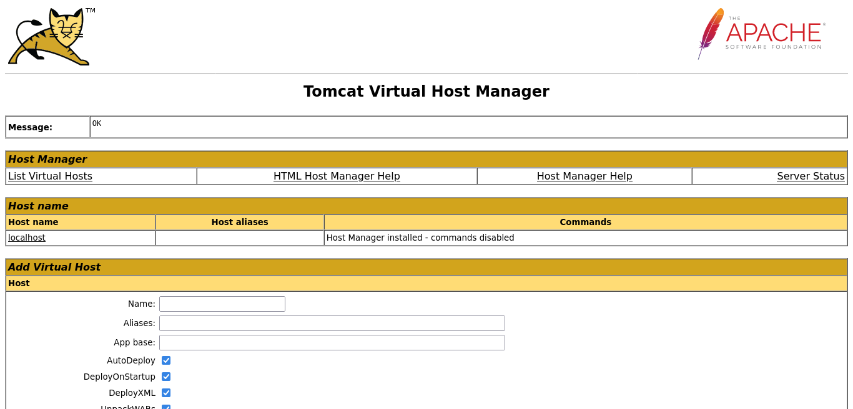The width and height of the screenshot is (853, 409).
Task: Click the 'DeployXML' label text
Action: 132,393
